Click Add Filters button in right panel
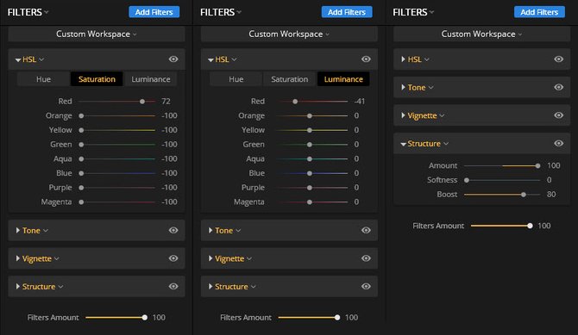 click(x=539, y=12)
